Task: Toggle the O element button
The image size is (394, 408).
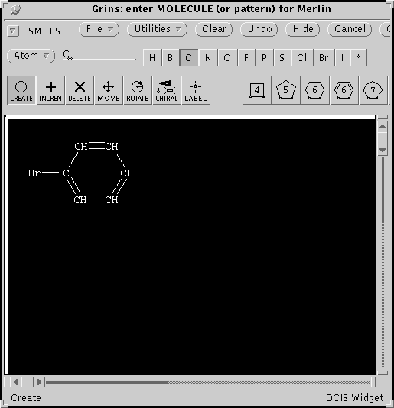Action: [x=227, y=57]
